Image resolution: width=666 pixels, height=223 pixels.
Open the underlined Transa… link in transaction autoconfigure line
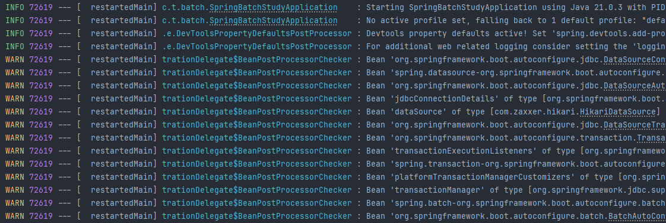[651, 138]
